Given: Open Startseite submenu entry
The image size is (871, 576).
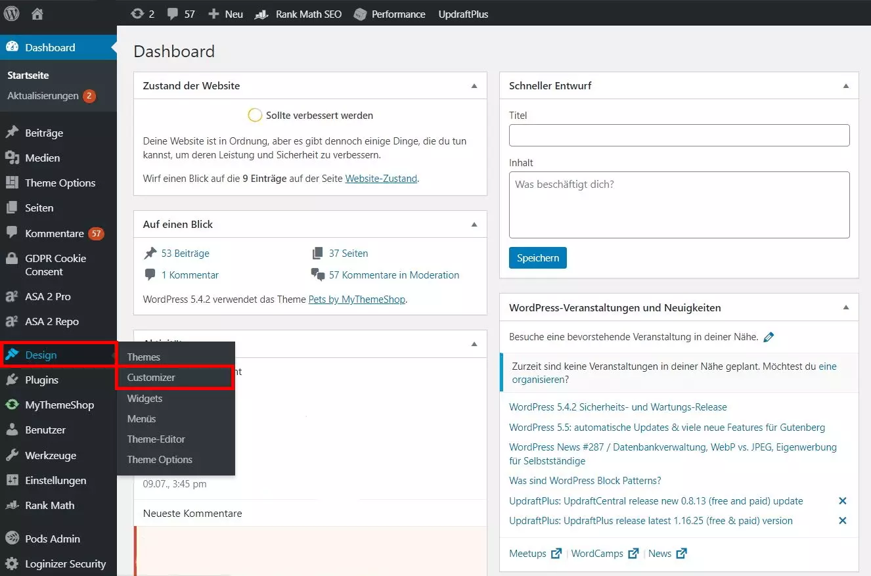Looking at the screenshot, I should 28,76.
